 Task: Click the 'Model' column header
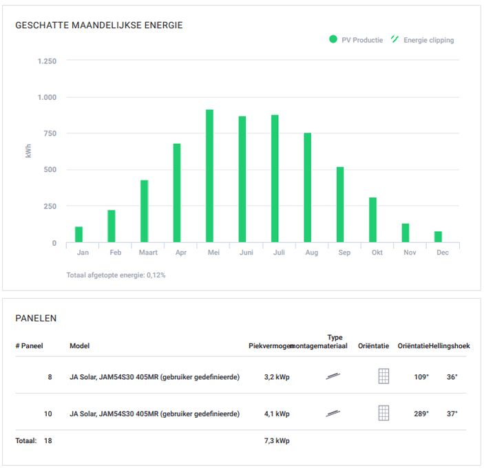pyautogui.click(x=80, y=345)
